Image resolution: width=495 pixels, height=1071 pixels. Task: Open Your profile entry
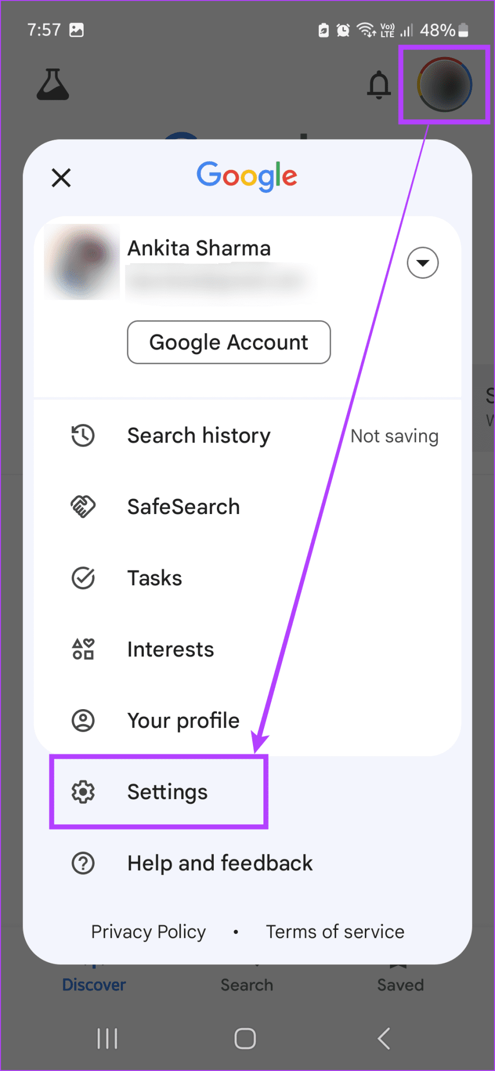pos(248,721)
